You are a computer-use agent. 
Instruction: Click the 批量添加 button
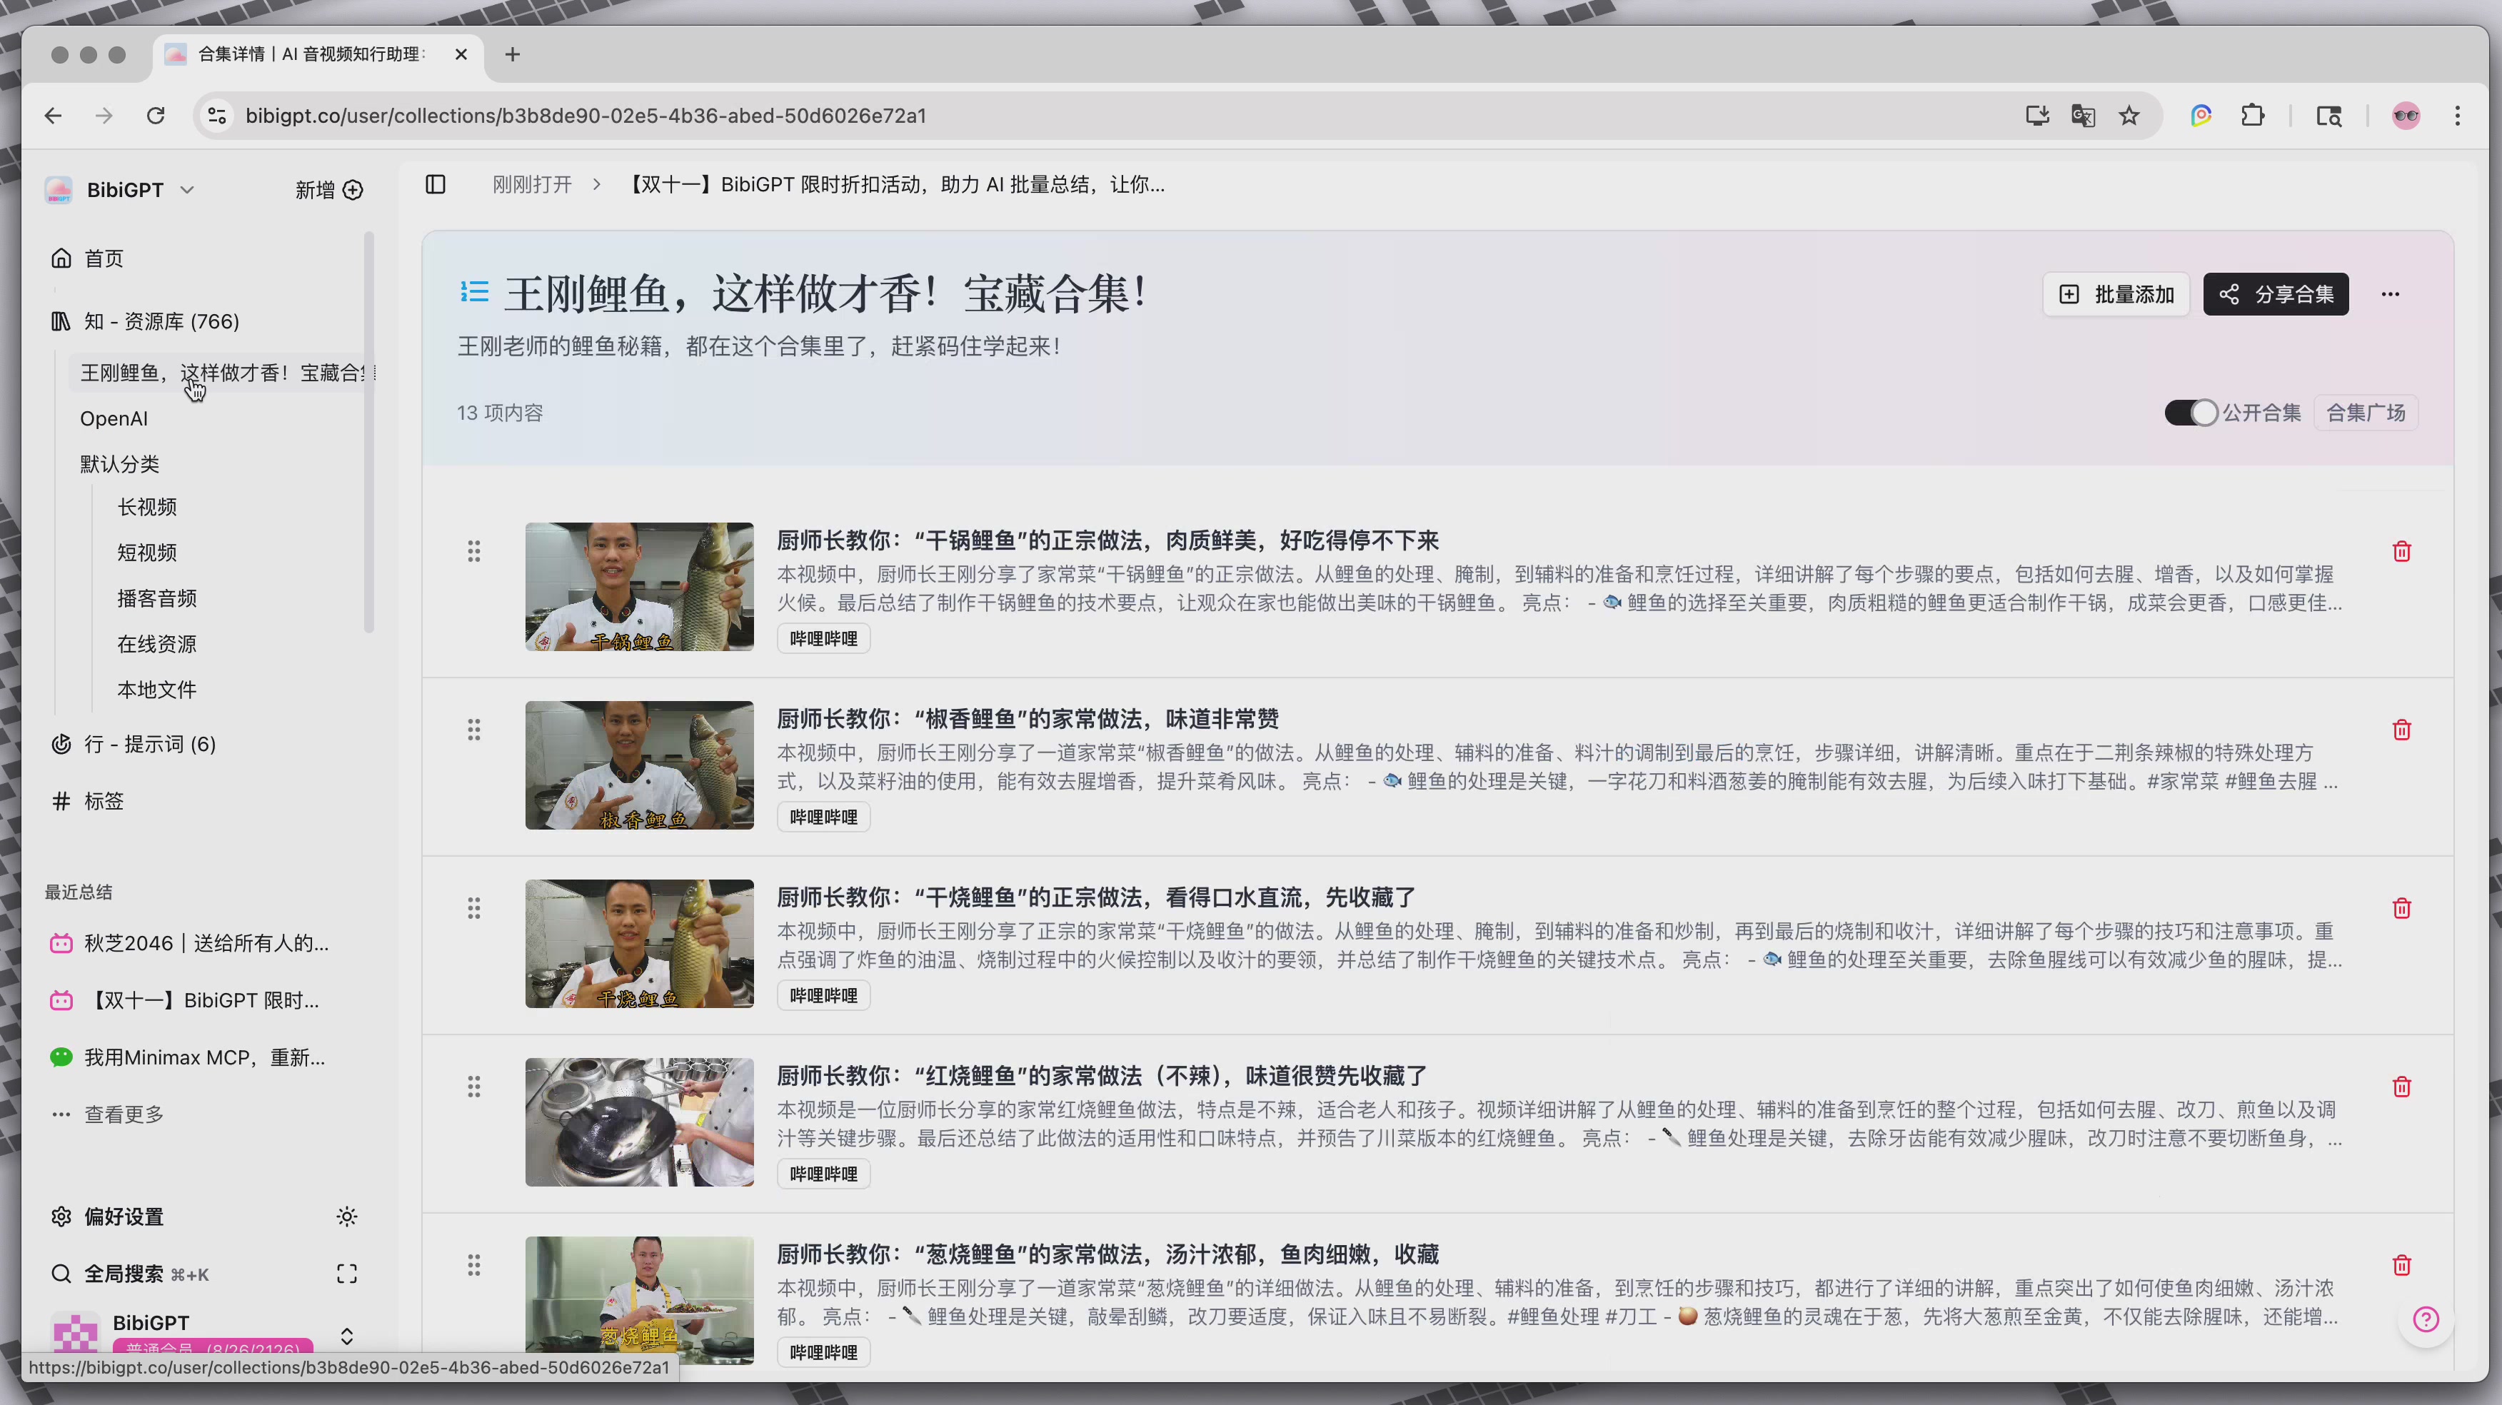tap(2116, 294)
